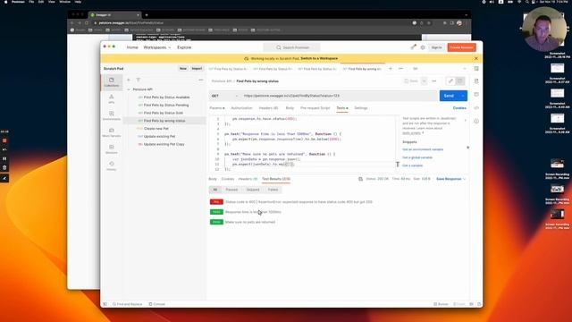Open the environment selector dropdown chevron

pyautogui.click(x=465, y=69)
